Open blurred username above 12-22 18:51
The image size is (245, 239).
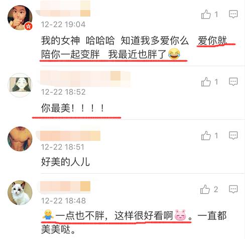(x=70, y=136)
